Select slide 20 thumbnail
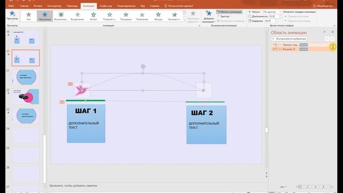 click(26, 58)
